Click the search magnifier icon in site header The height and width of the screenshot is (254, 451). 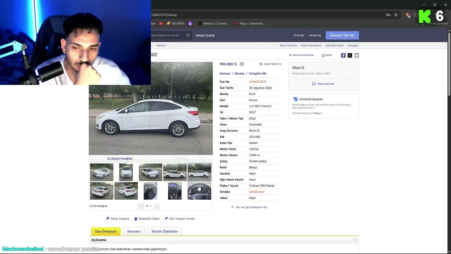pos(188,35)
